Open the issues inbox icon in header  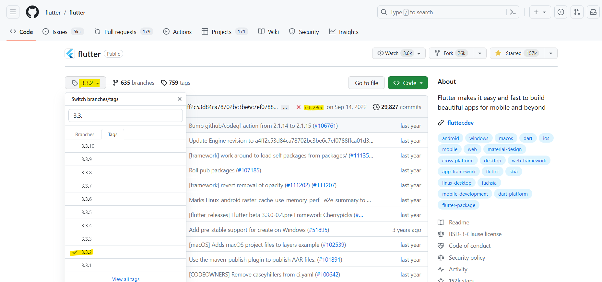561,12
